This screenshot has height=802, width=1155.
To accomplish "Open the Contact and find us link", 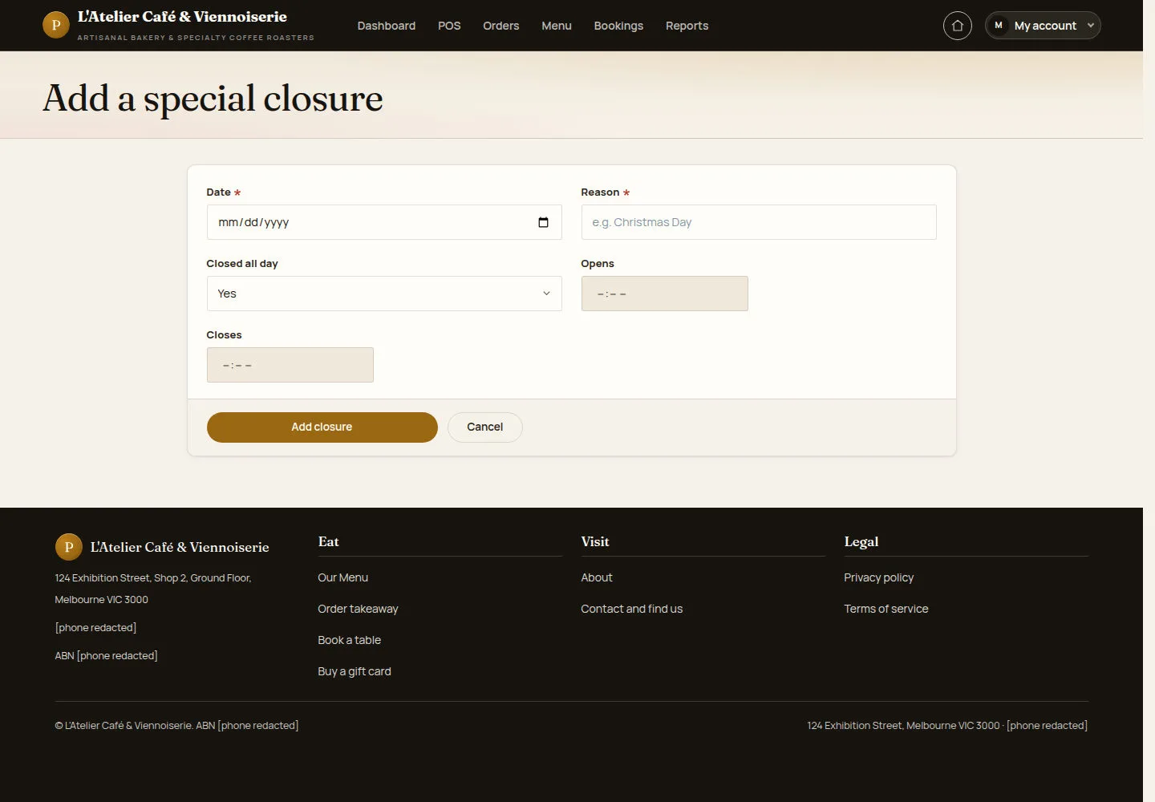I will pyautogui.click(x=632, y=609).
